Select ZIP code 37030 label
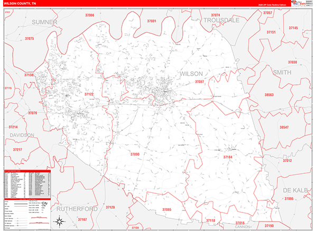This screenshot has height=231, width=317. pyautogui.click(x=292, y=63)
